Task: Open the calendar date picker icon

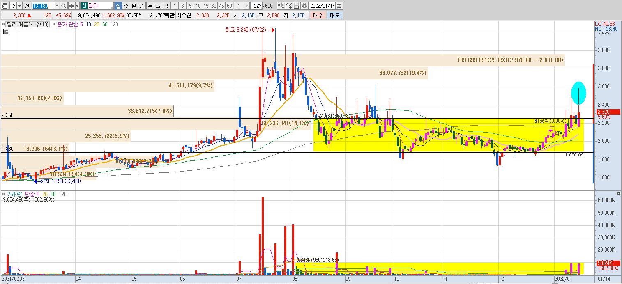Action: coord(339,6)
